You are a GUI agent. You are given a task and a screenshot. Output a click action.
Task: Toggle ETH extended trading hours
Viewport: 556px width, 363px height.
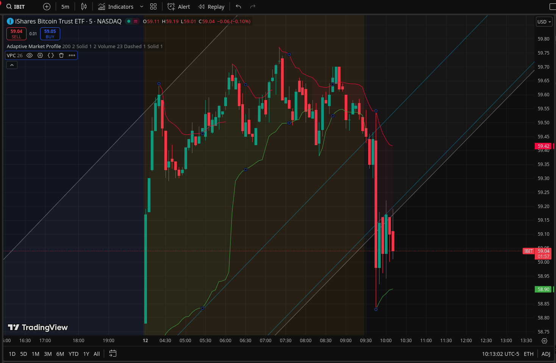528,354
